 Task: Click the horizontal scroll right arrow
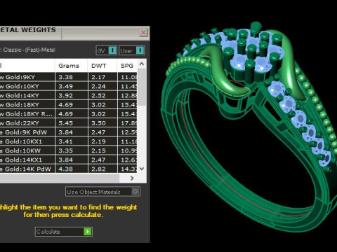click(132, 178)
